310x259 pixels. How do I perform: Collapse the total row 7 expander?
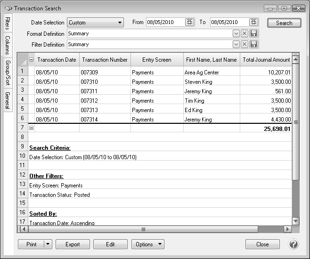pyautogui.click(x=32, y=128)
